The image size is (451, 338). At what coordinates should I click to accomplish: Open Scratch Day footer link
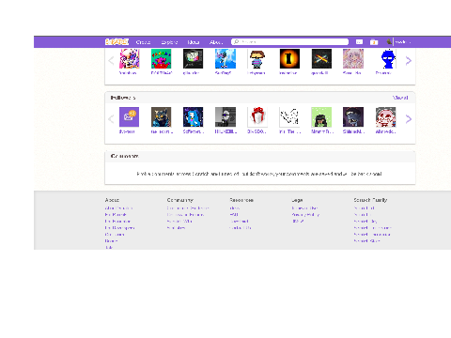tap(365, 222)
